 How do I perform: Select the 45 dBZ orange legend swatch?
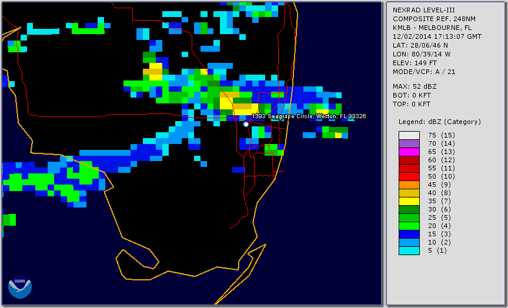(x=409, y=185)
